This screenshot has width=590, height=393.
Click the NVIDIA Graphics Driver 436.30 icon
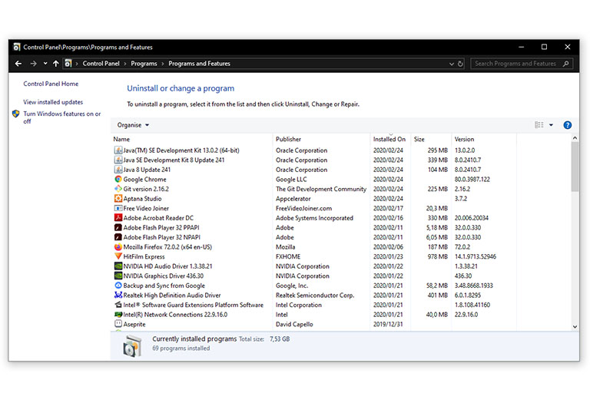(118, 276)
